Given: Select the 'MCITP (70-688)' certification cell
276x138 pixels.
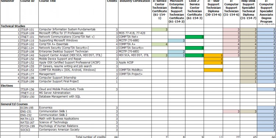Looking at the screenshot, I should tap(135, 40).
